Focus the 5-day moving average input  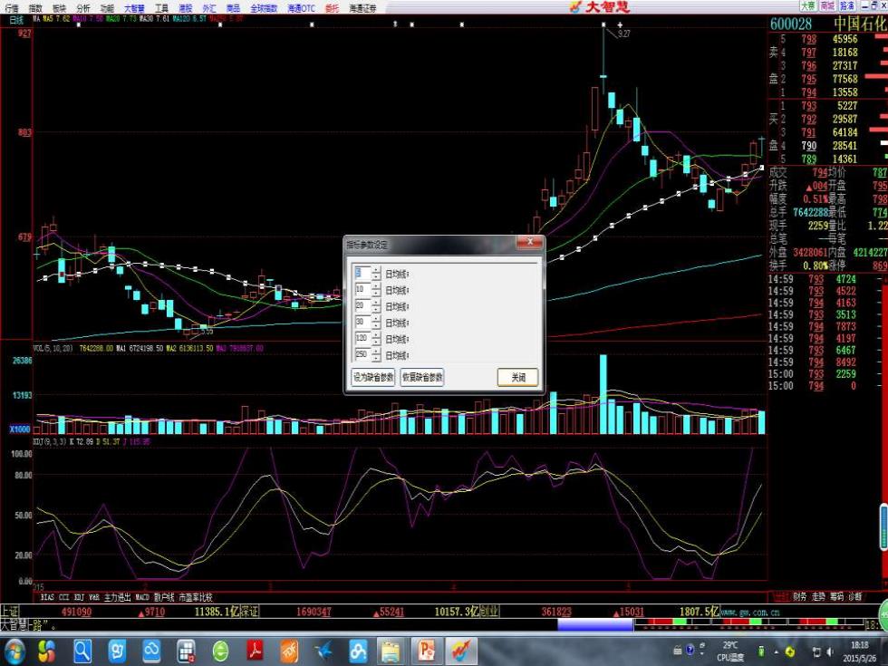click(x=362, y=274)
